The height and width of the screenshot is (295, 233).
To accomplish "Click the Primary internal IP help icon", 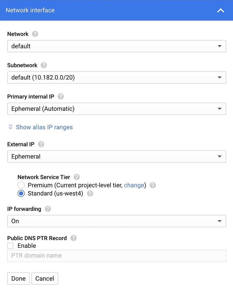I will coord(61,96).
